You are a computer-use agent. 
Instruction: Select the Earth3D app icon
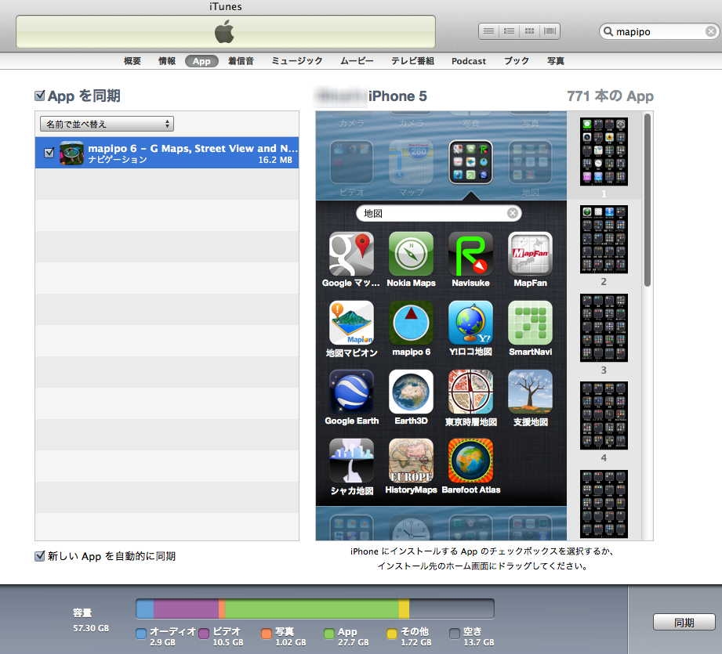click(x=411, y=392)
